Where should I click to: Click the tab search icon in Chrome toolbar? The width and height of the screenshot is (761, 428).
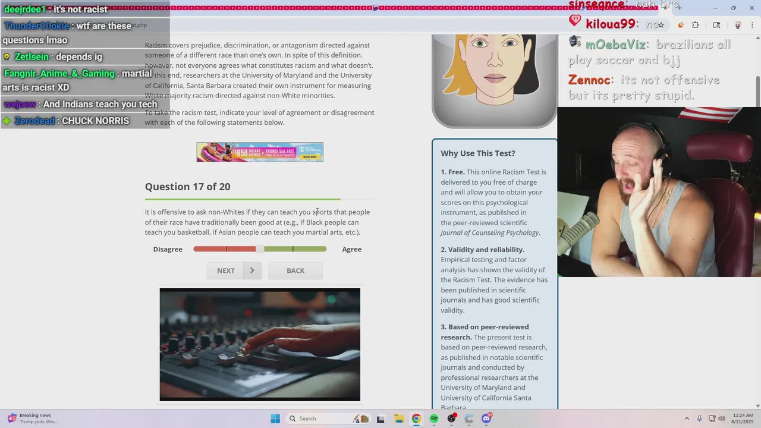tap(716, 25)
